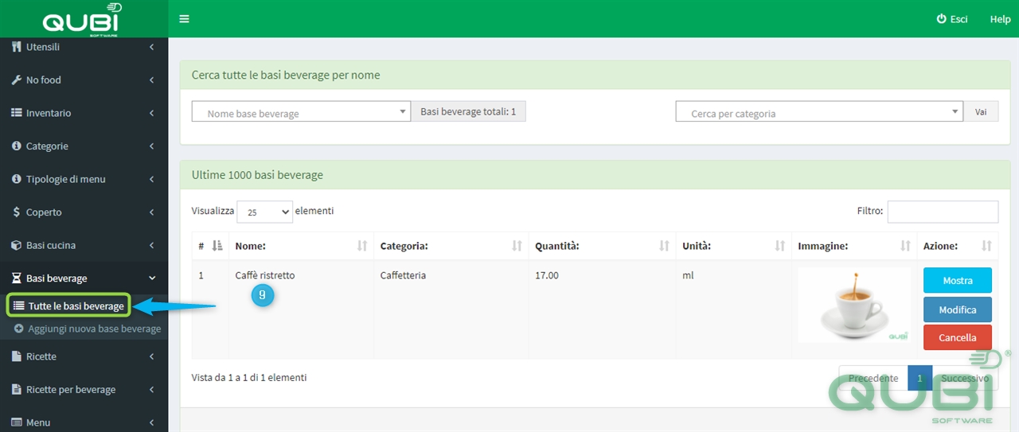Sort table by Unità column arrows
Viewport: 1019px width, 432px height.
click(x=780, y=246)
